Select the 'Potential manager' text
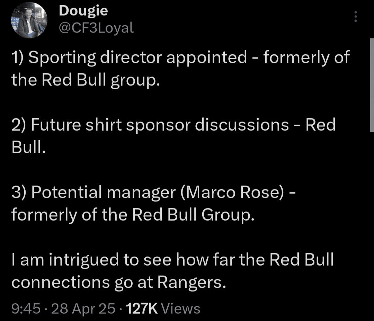Image resolution: width=374 pixels, height=321 pixels. click(103, 192)
